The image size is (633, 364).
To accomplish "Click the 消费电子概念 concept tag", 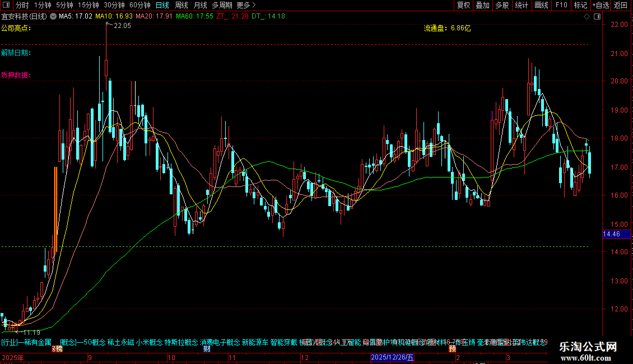I will coord(220,342).
